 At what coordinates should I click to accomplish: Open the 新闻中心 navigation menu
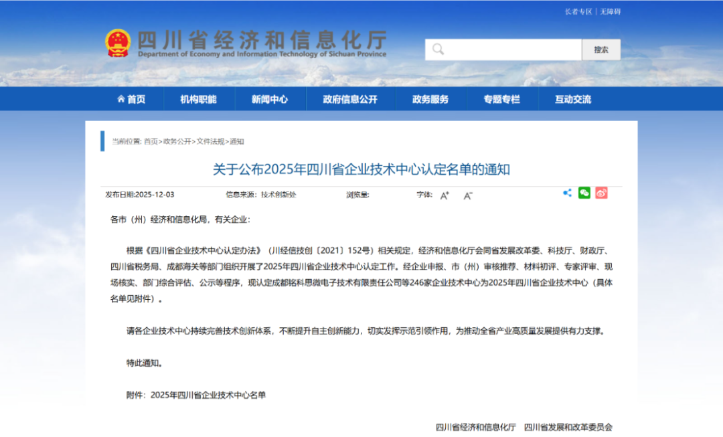[x=270, y=99]
